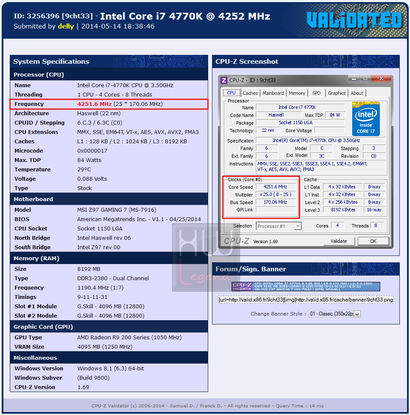Click the OK button in CPU-Z
Screen dimensions: 410x415
click(373, 241)
